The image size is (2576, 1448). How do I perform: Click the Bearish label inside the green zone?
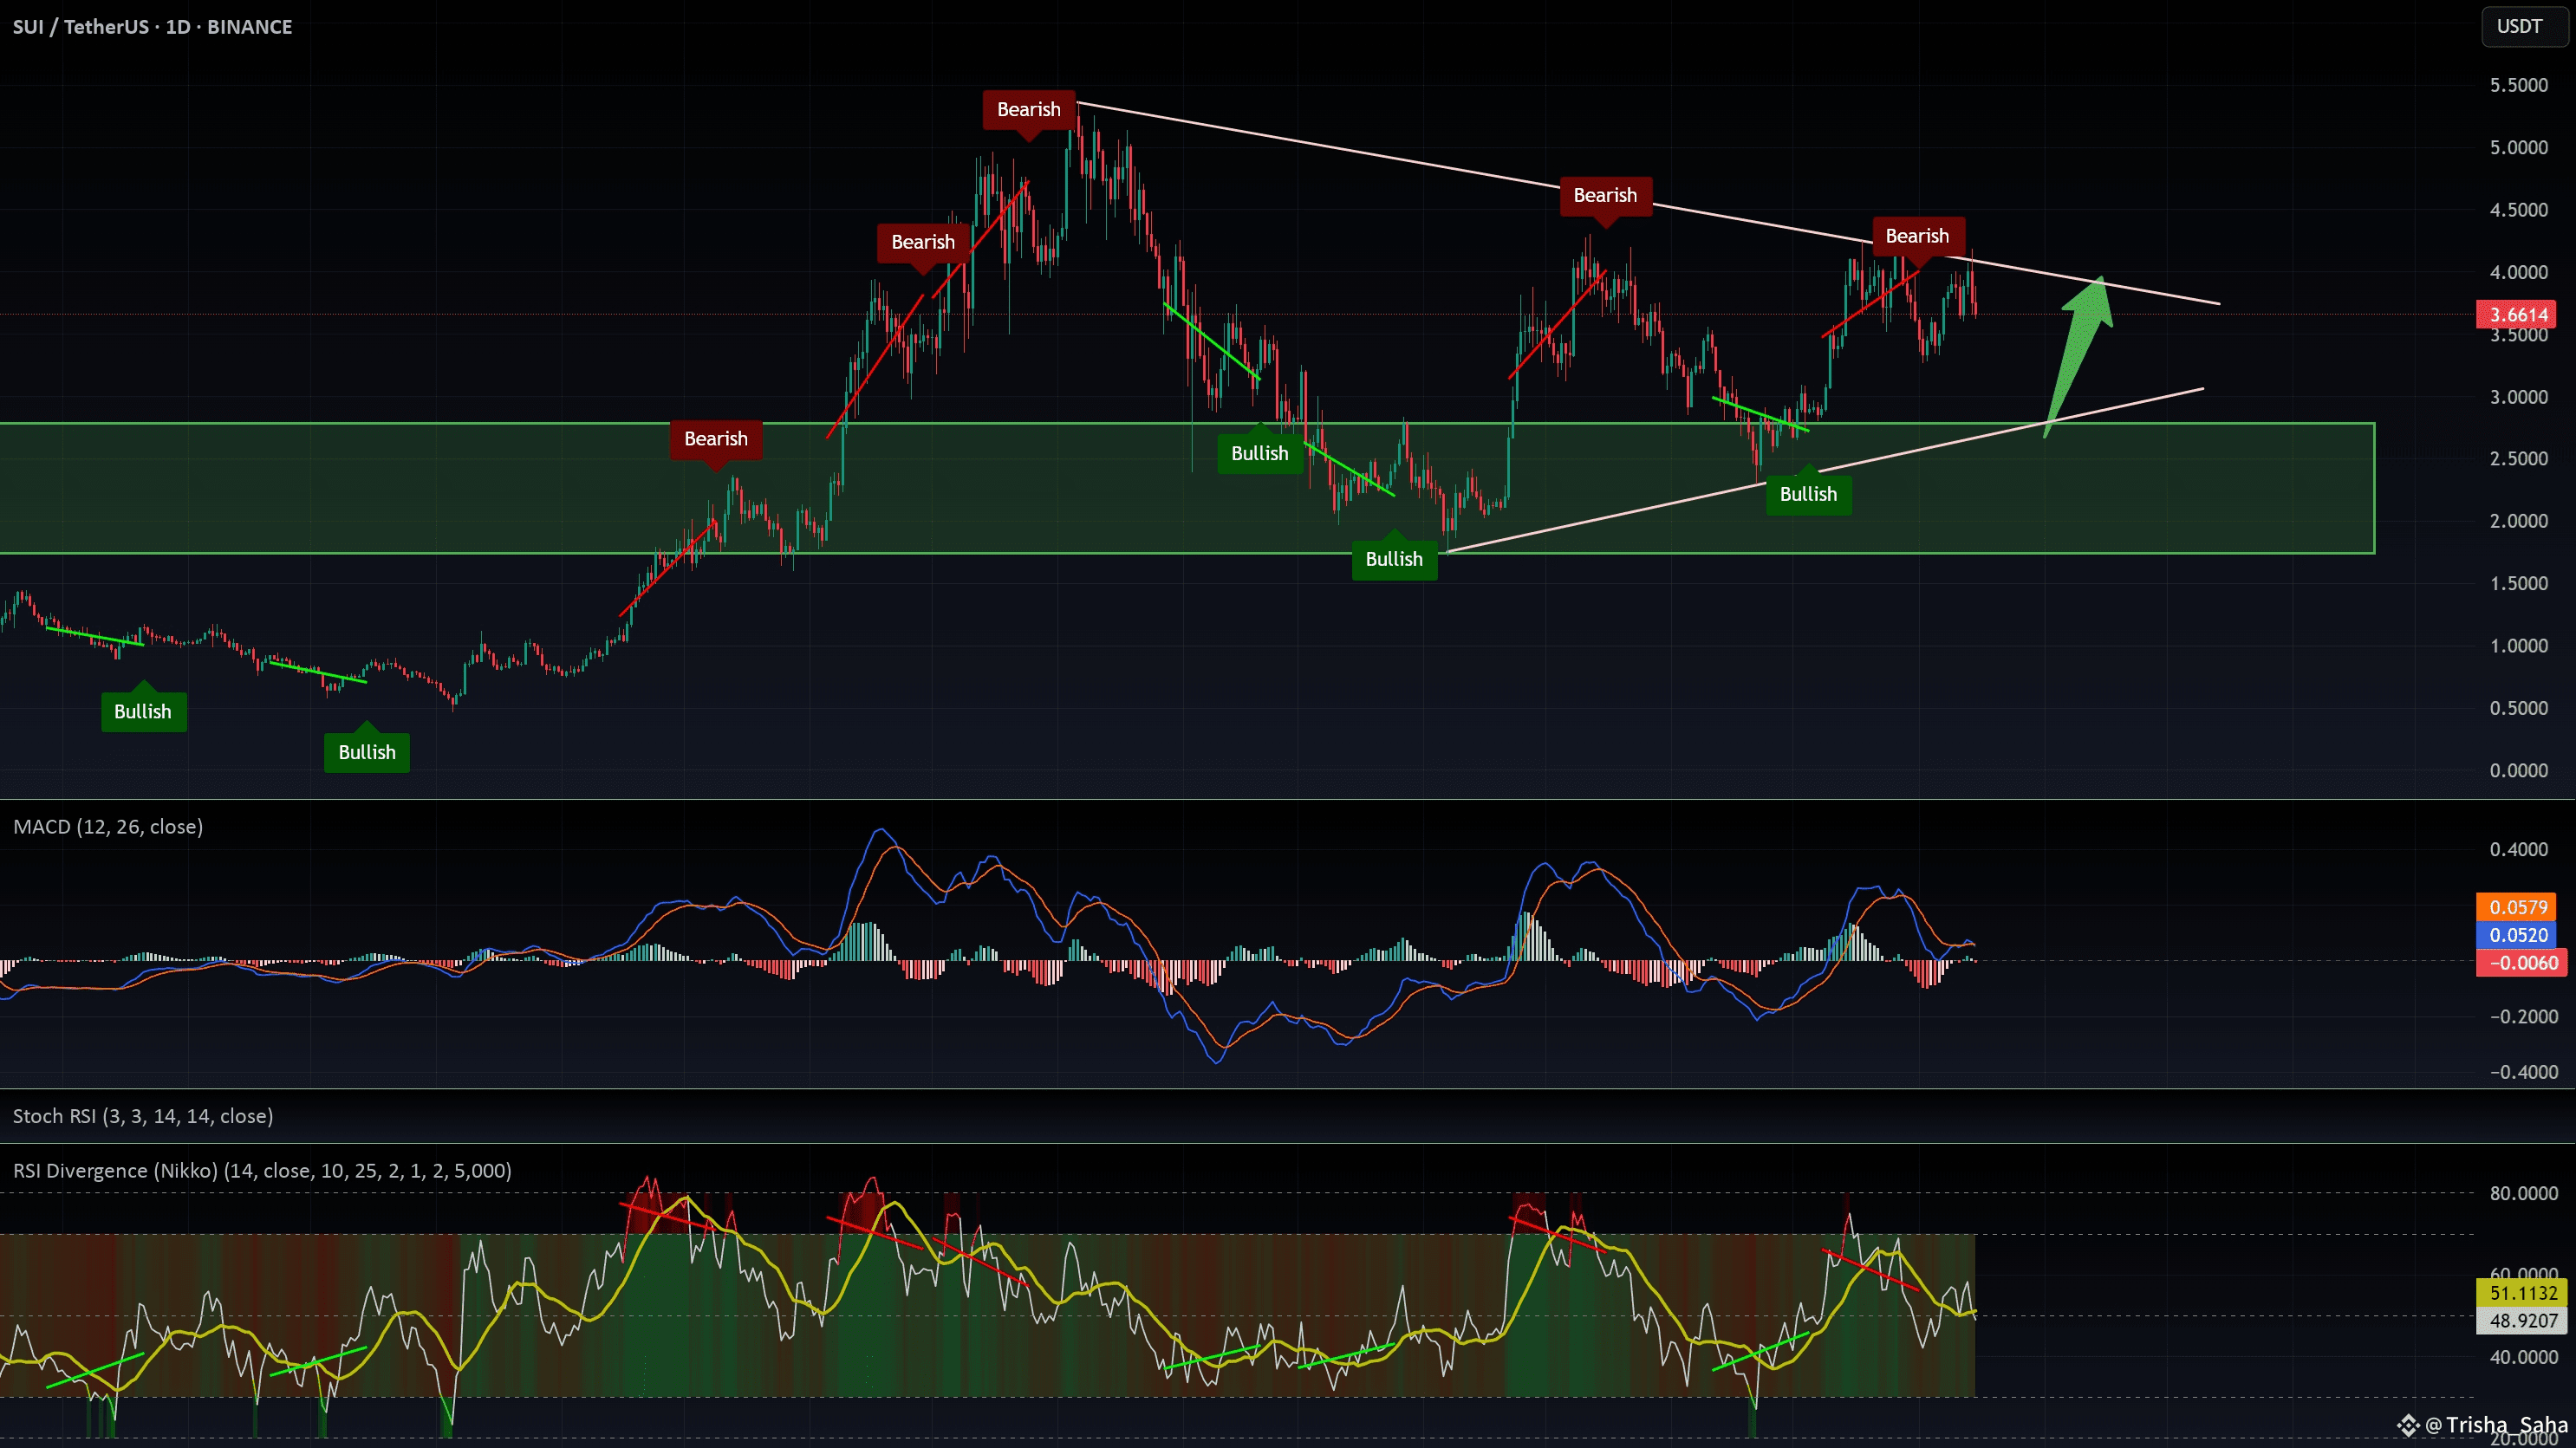click(715, 439)
